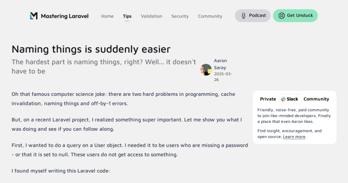Viewport: 348px width, 183px height.
Task: Open the Security nav item
Action: pos(180,16)
